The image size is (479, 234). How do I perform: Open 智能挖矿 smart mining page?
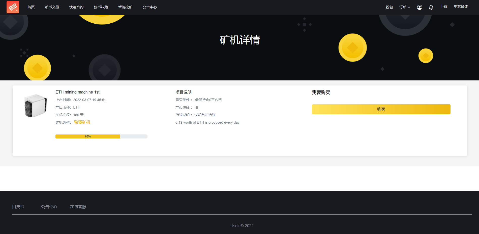tap(125, 7)
